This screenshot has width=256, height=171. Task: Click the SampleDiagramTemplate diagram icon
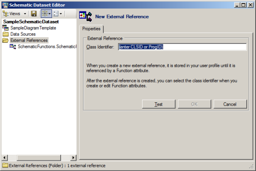click(x=6, y=28)
